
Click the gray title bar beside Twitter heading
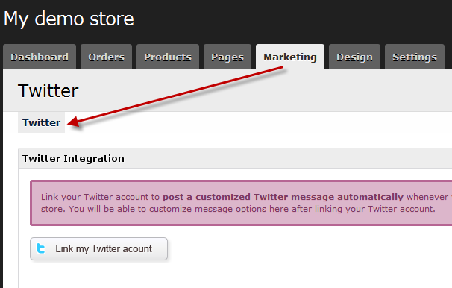(260, 91)
